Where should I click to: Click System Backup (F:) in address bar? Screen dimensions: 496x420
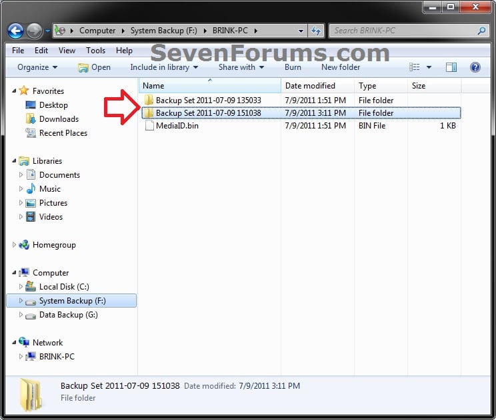click(x=163, y=31)
